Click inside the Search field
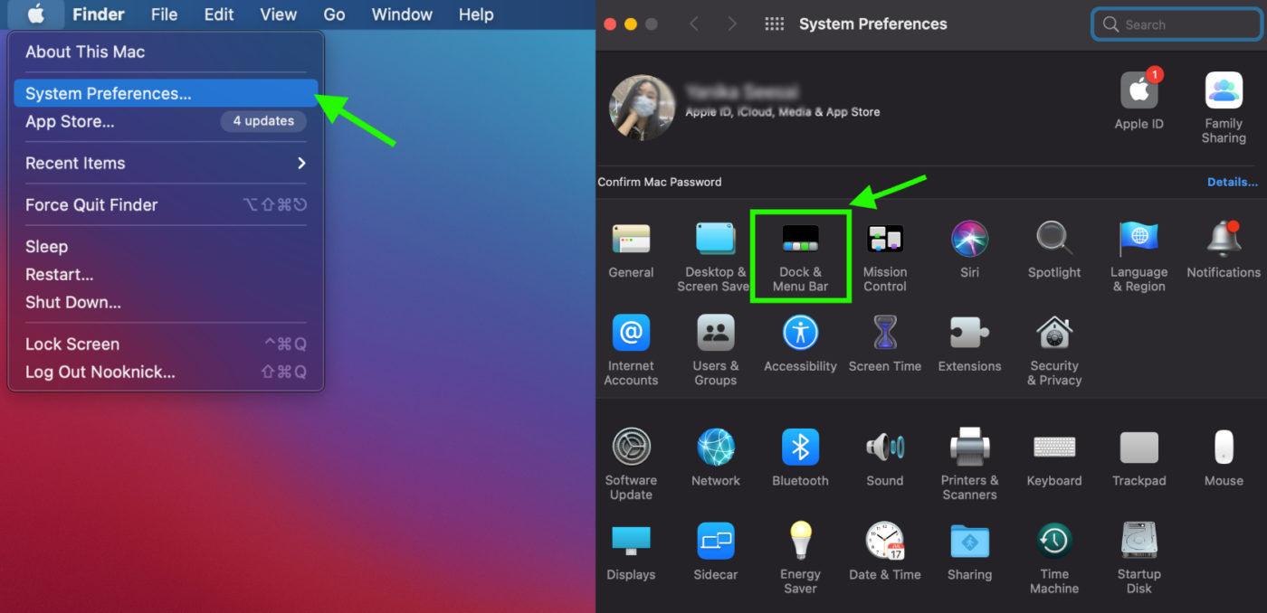The image size is (1267, 613). [x=1175, y=24]
